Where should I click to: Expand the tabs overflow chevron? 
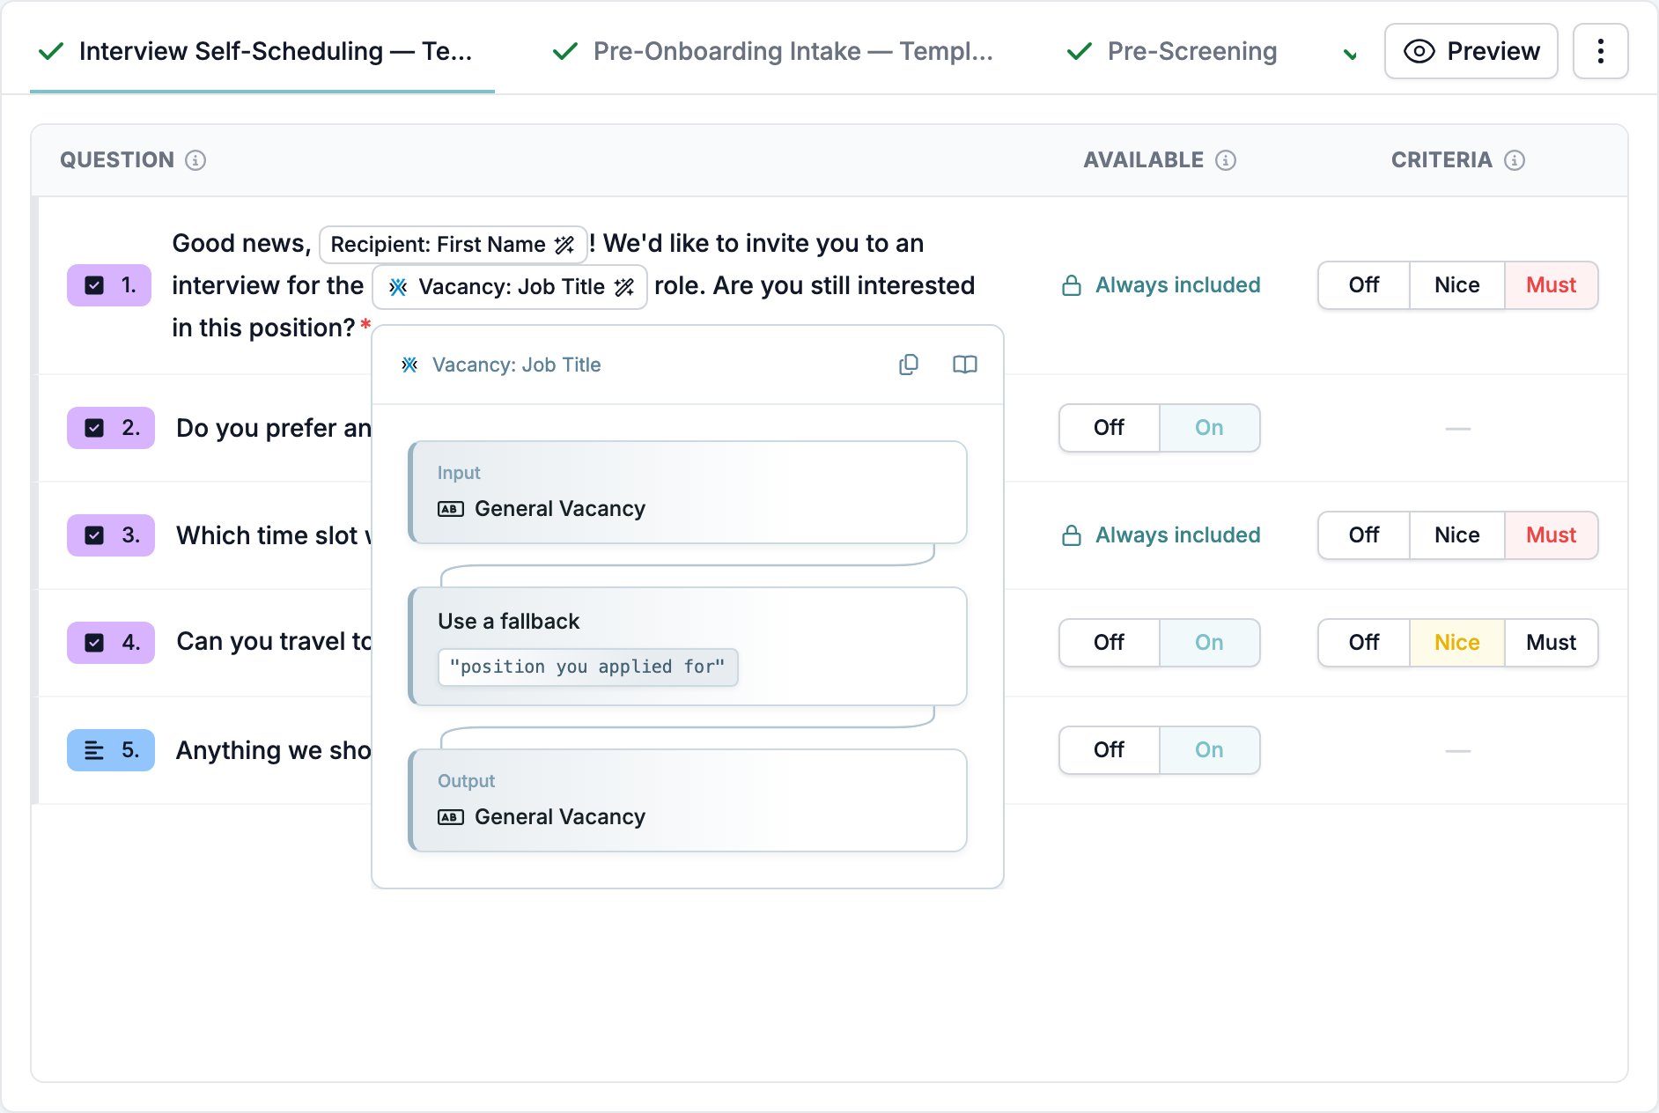click(1350, 55)
